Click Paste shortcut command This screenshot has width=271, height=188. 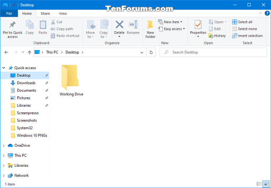[65, 36]
